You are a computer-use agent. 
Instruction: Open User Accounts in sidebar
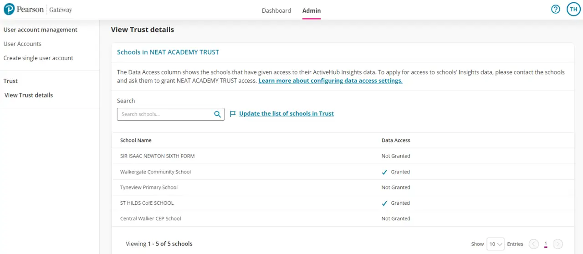coord(22,44)
